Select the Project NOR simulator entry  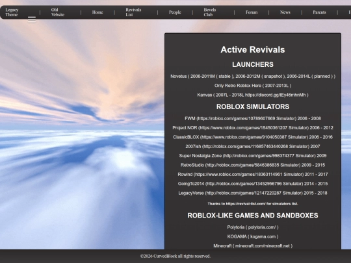point(253,128)
